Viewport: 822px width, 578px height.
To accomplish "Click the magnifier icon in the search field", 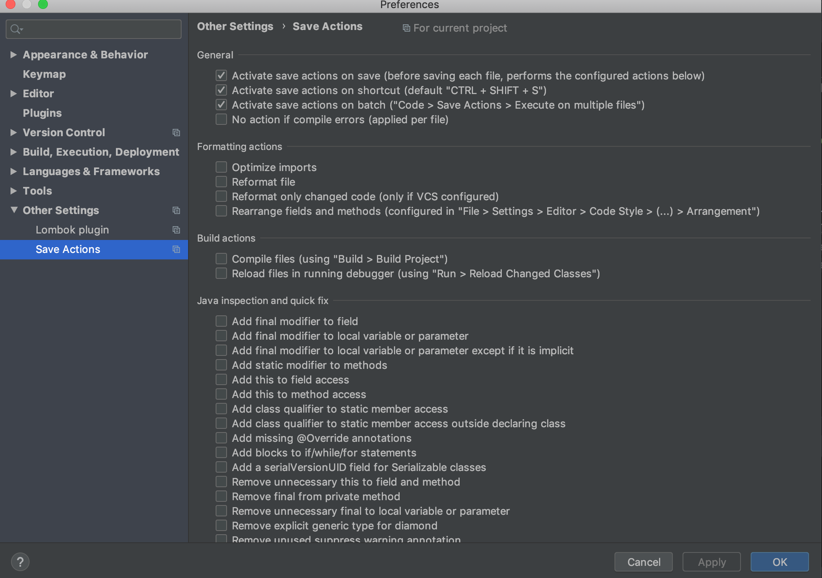I will [16, 29].
